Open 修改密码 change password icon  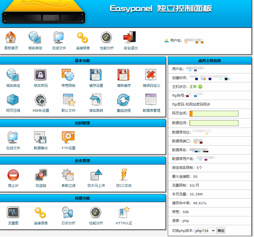41,75
